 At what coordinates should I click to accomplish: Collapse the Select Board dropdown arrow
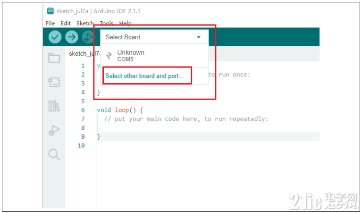point(199,37)
